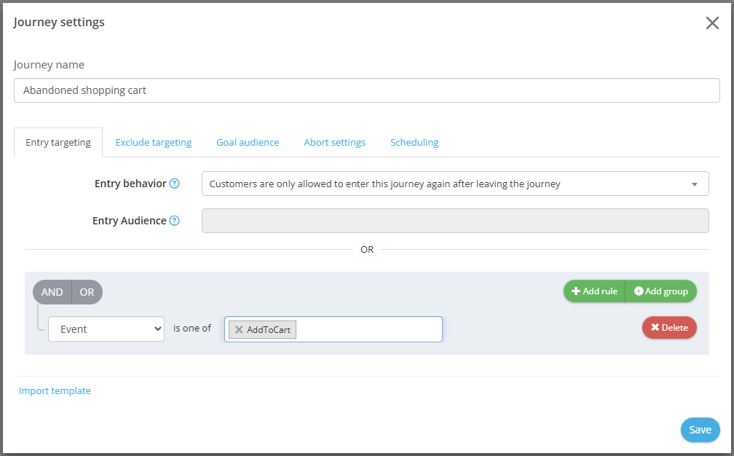Open the Event field dropdown

point(106,329)
